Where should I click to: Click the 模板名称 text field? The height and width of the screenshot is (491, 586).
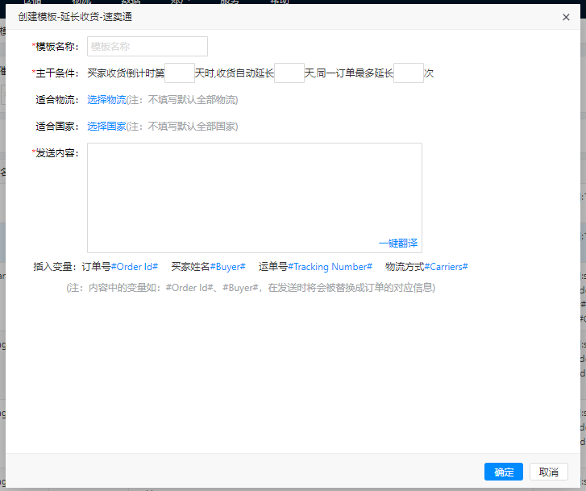click(147, 47)
